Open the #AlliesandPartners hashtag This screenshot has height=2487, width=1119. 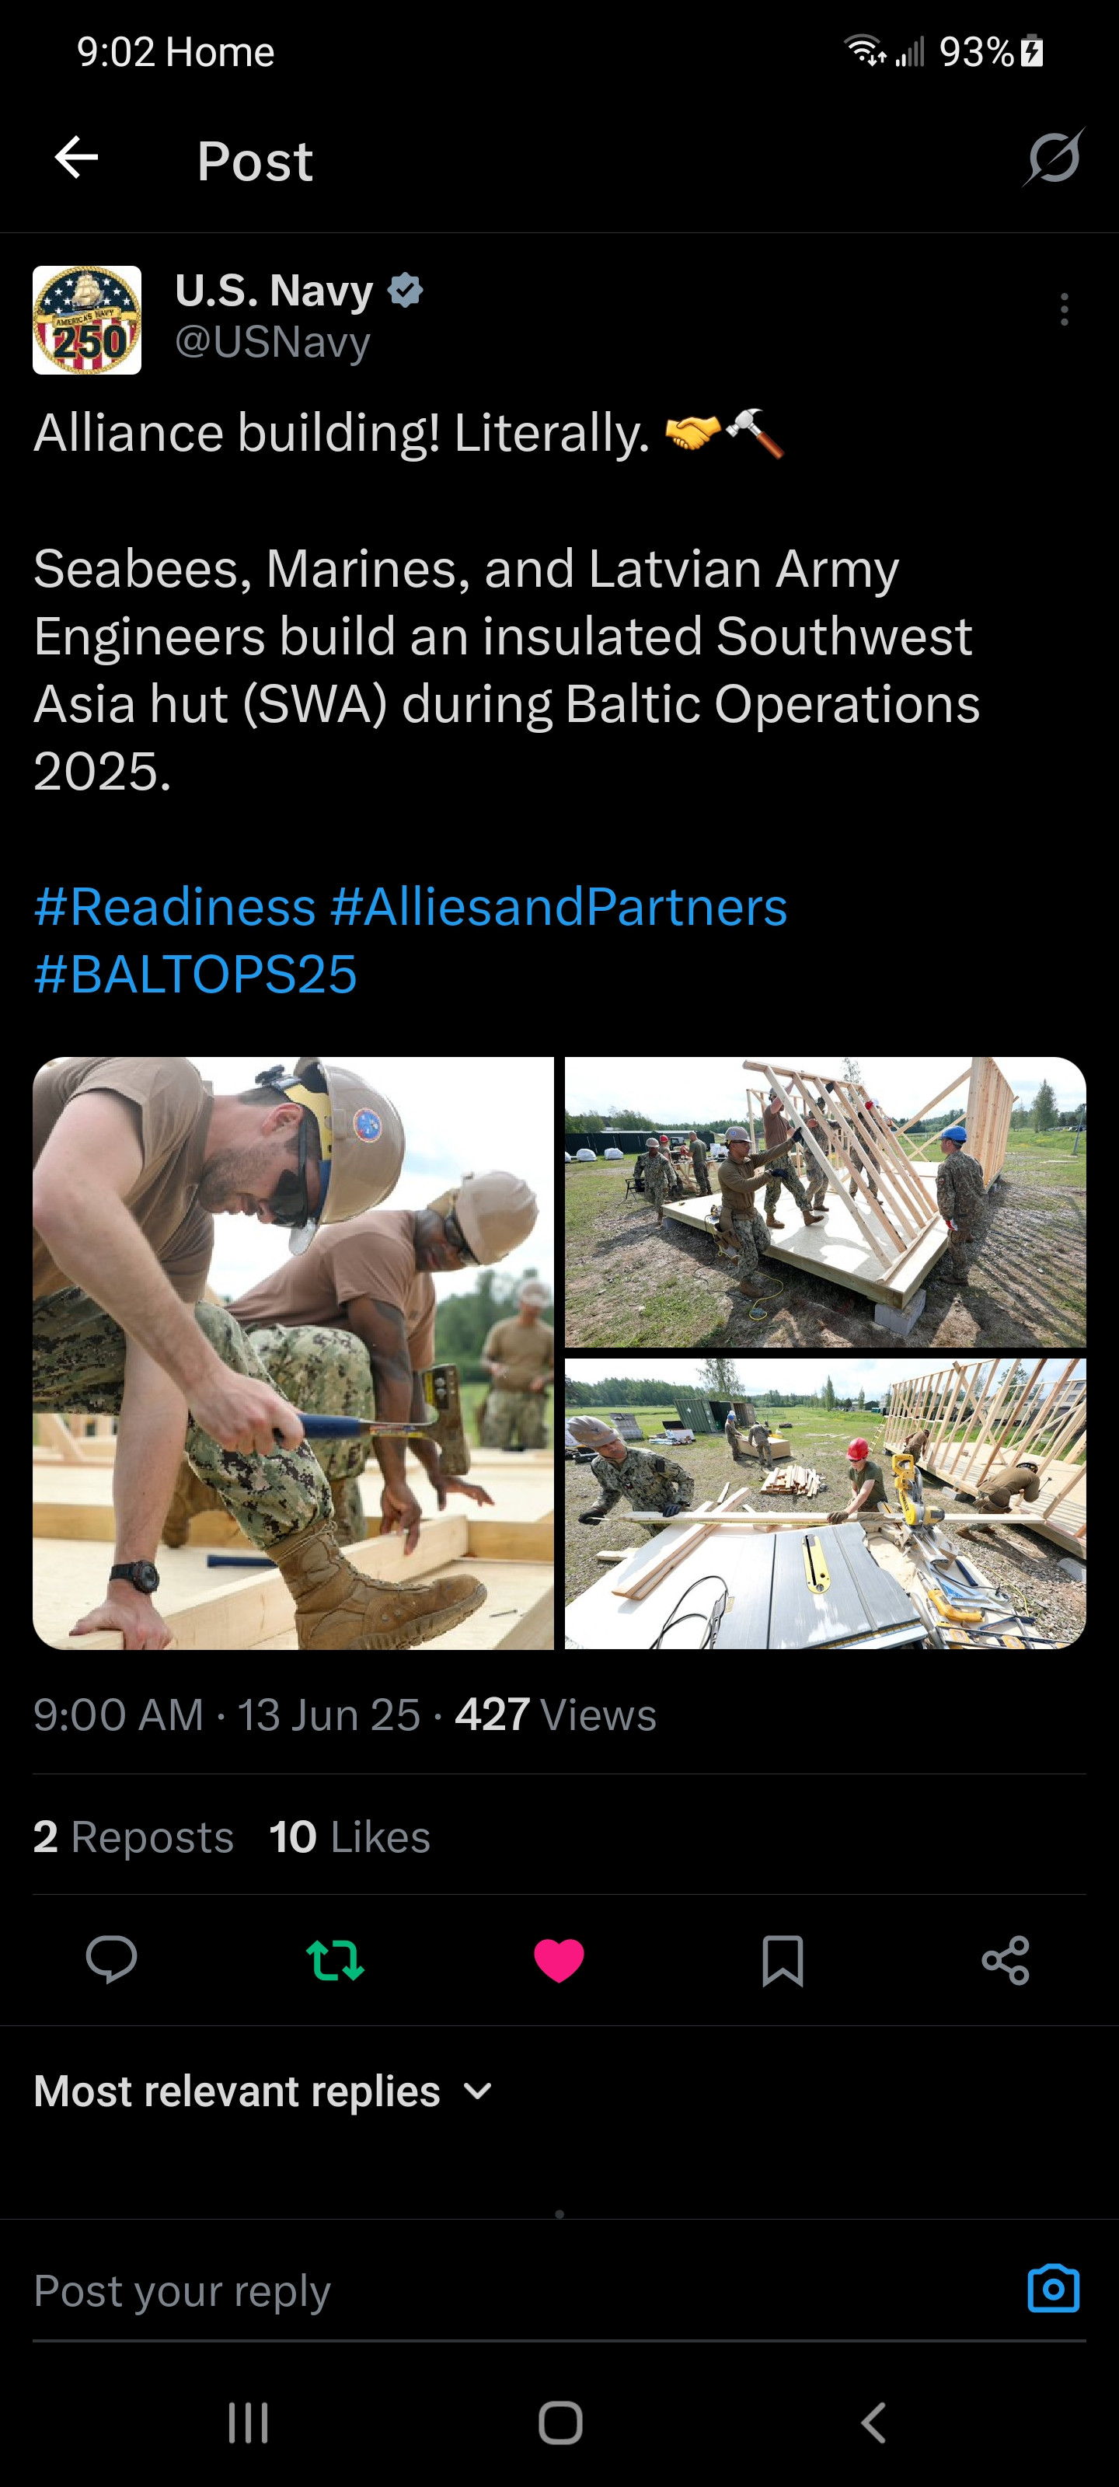click(x=558, y=908)
